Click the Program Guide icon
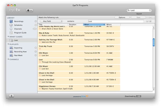This screenshot has width=161, height=107. pos(11,33)
